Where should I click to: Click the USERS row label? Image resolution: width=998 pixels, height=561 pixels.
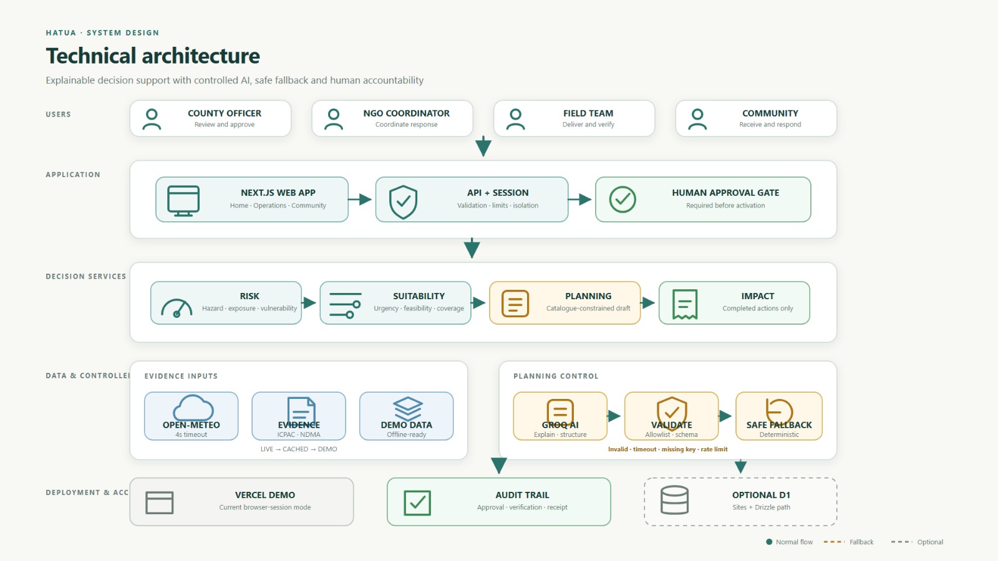[58, 114]
